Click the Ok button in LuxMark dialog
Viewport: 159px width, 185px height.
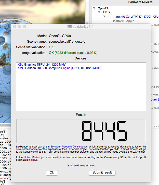point(52,173)
